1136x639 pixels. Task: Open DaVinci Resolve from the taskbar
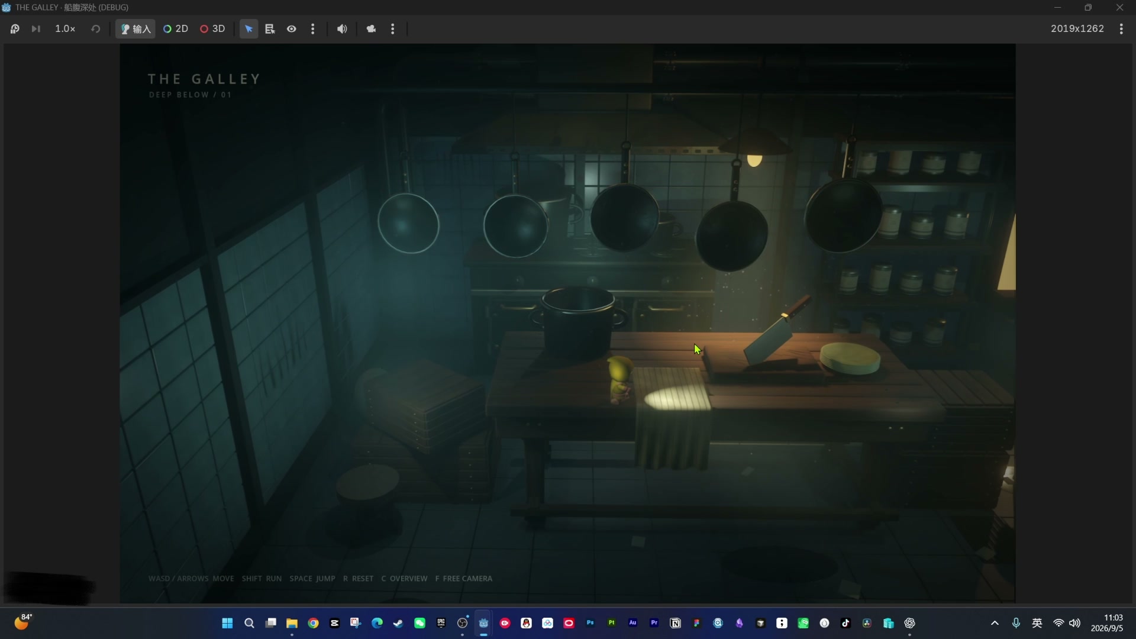pyautogui.click(x=867, y=623)
